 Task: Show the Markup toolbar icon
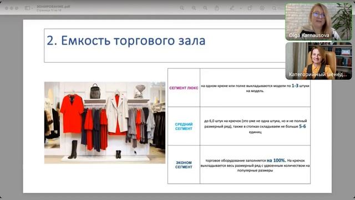click(x=262, y=8)
